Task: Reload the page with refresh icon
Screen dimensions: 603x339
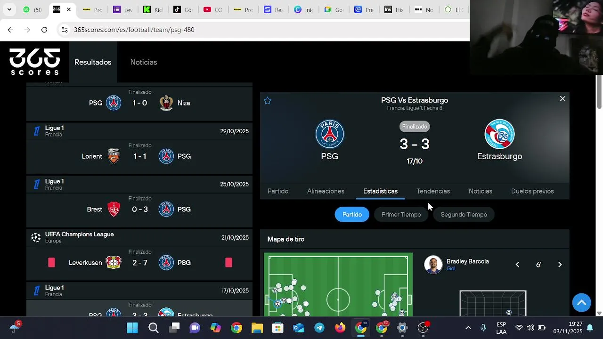Action: click(44, 30)
